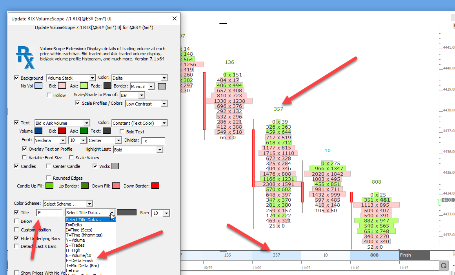Click the Rx VolumeScope logo icon
This screenshot has height=275, width=455.
(x=25, y=57)
